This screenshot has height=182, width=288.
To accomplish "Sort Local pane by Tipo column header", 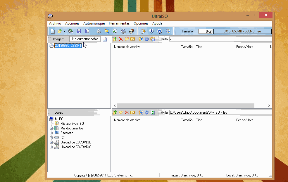I will [x=199, y=120].
